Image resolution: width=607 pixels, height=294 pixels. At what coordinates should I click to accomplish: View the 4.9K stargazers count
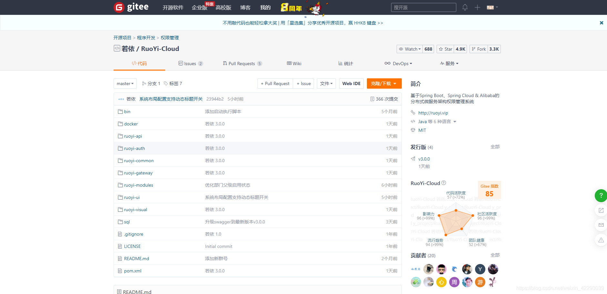click(x=460, y=49)
